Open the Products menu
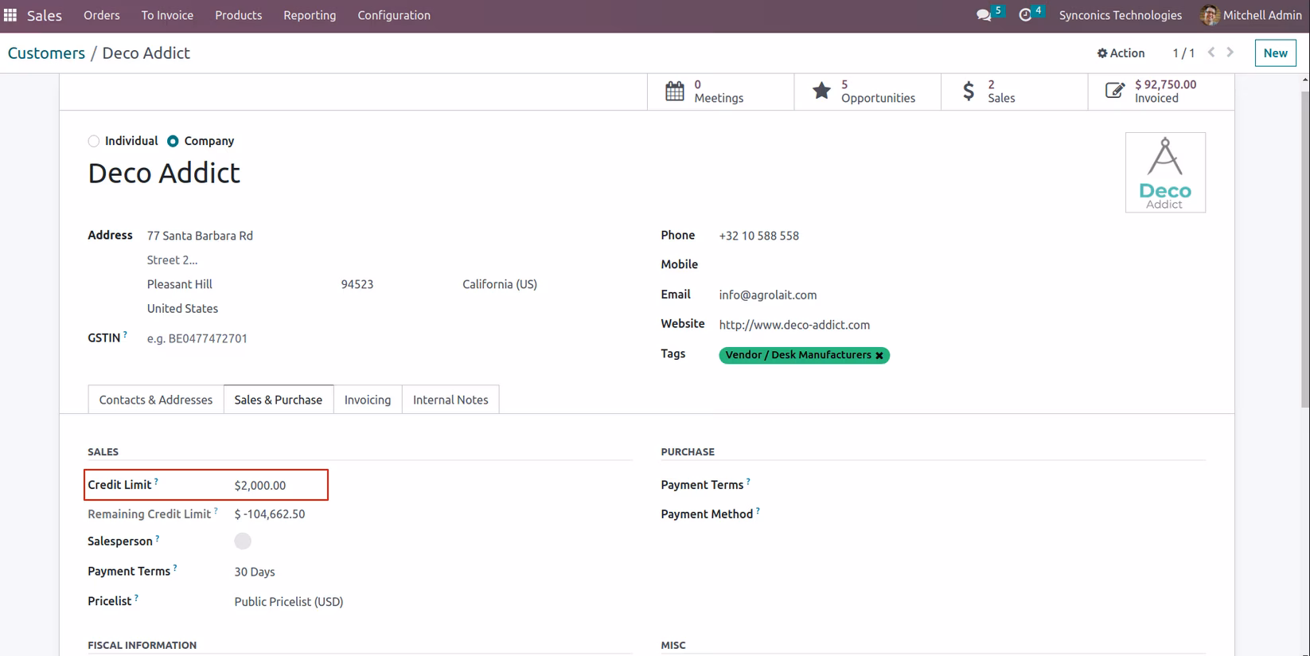This screenshot has width=1310, height=656. (239, 15)
